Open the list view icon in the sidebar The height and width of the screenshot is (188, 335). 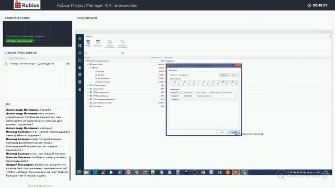pyautogui.click(x=80, y=53)
